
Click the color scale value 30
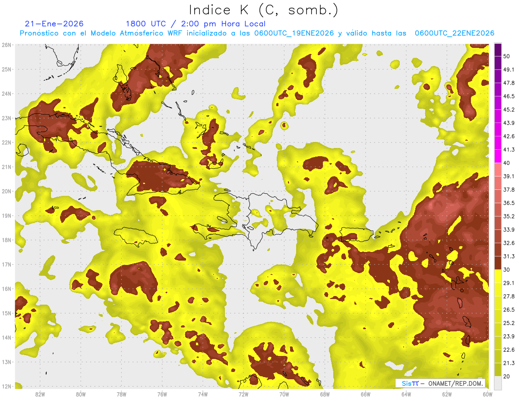pos(507,270)
